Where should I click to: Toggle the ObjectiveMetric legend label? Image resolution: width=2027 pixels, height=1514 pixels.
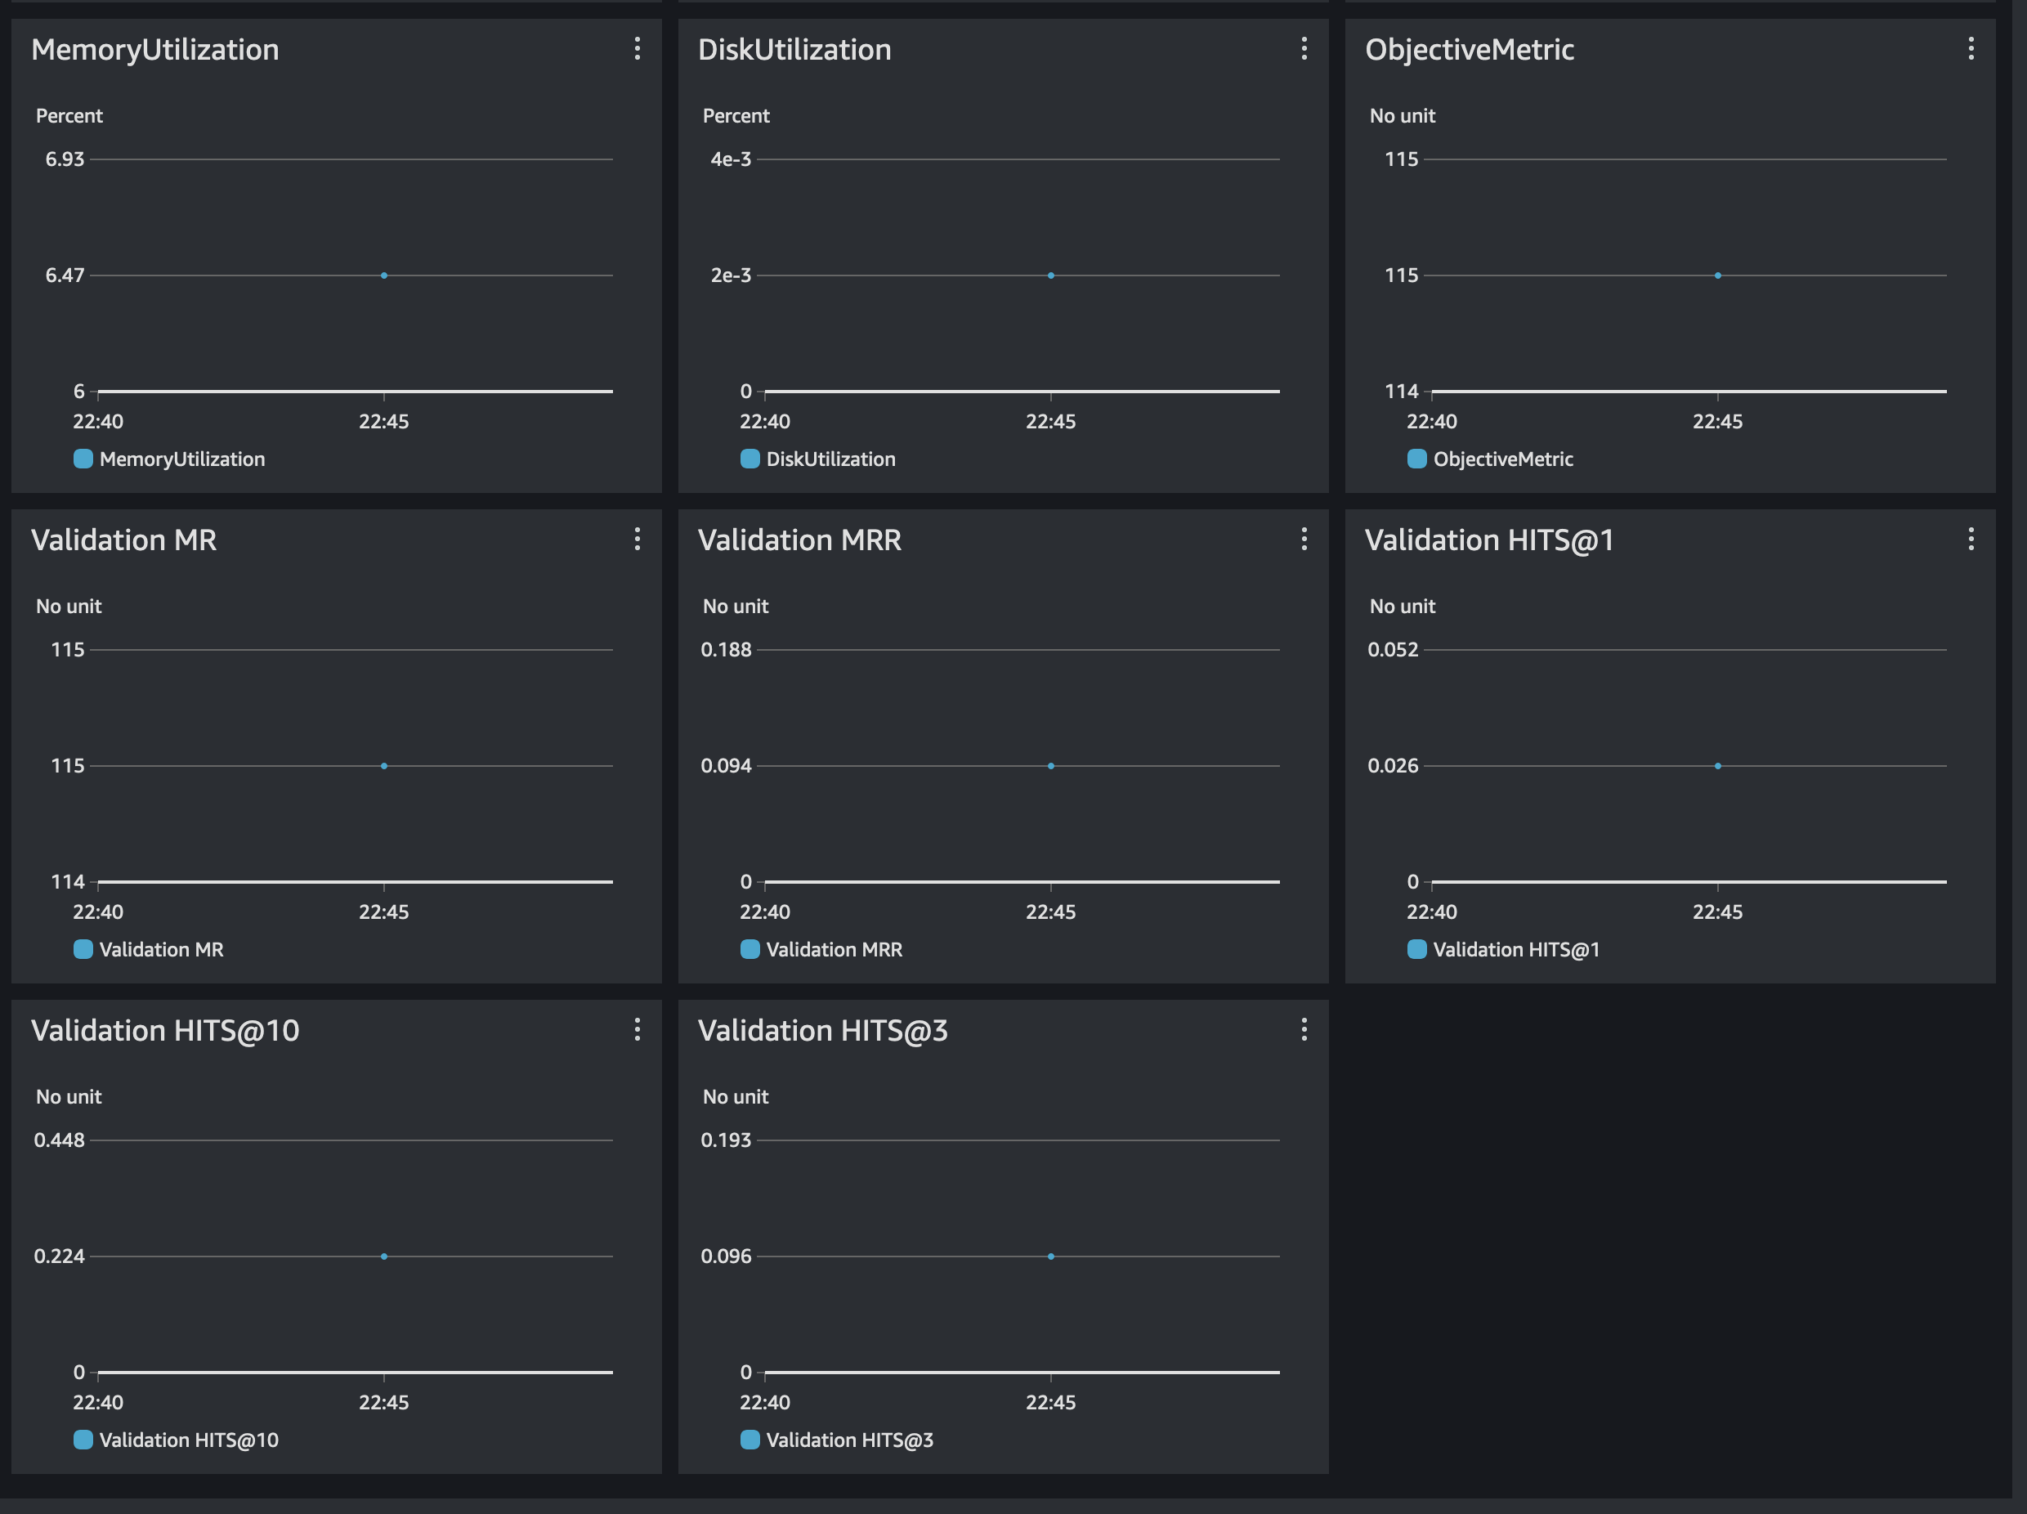1503,459
